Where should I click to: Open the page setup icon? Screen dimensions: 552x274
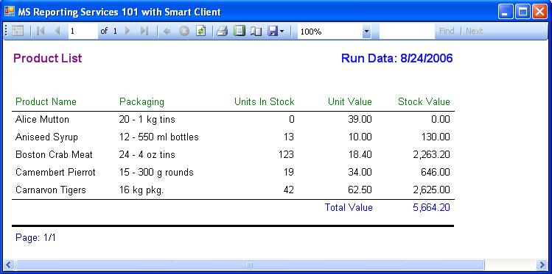256,32
